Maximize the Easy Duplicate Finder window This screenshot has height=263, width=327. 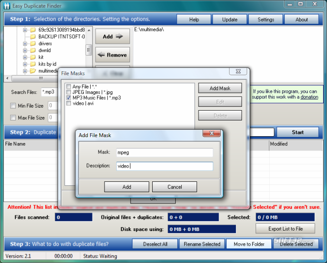click(x=300, y=4)
